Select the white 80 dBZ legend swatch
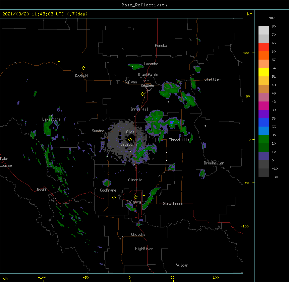This screenshot has width=289, height=282. [x=264, y=30]
